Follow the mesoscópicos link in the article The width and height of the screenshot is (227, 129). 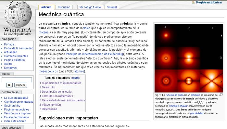pos(48,71)
